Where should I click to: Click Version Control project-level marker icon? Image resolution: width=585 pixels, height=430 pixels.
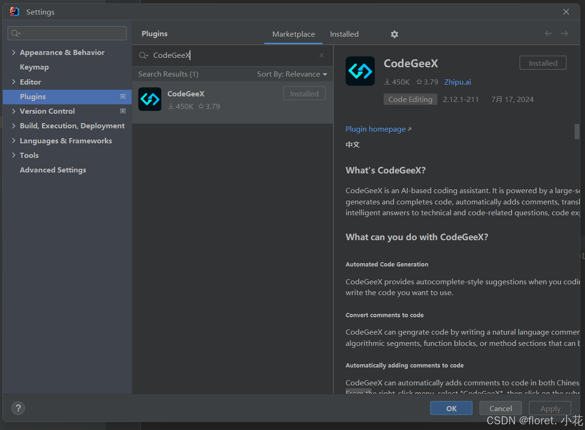click(123, 111)
